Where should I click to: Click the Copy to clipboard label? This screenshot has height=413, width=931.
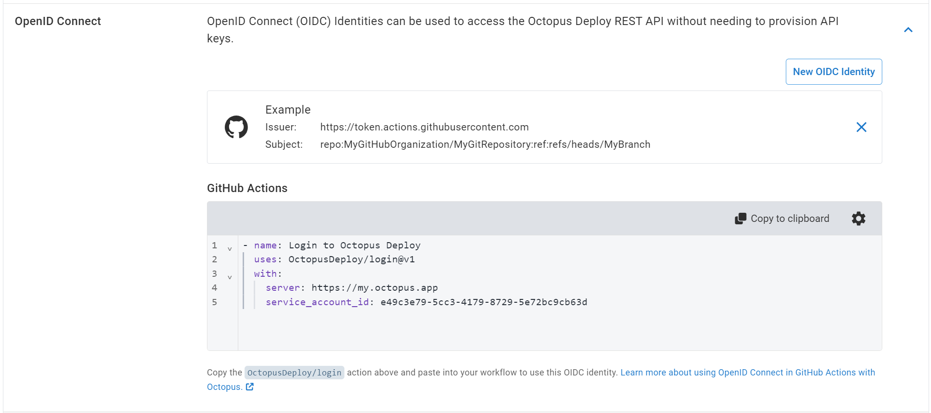pyautogui.click(x=790, y=219)
